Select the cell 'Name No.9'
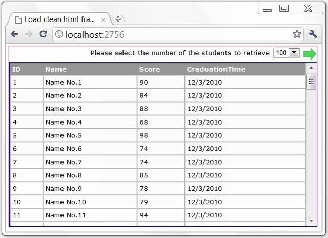 click(90, 189)
